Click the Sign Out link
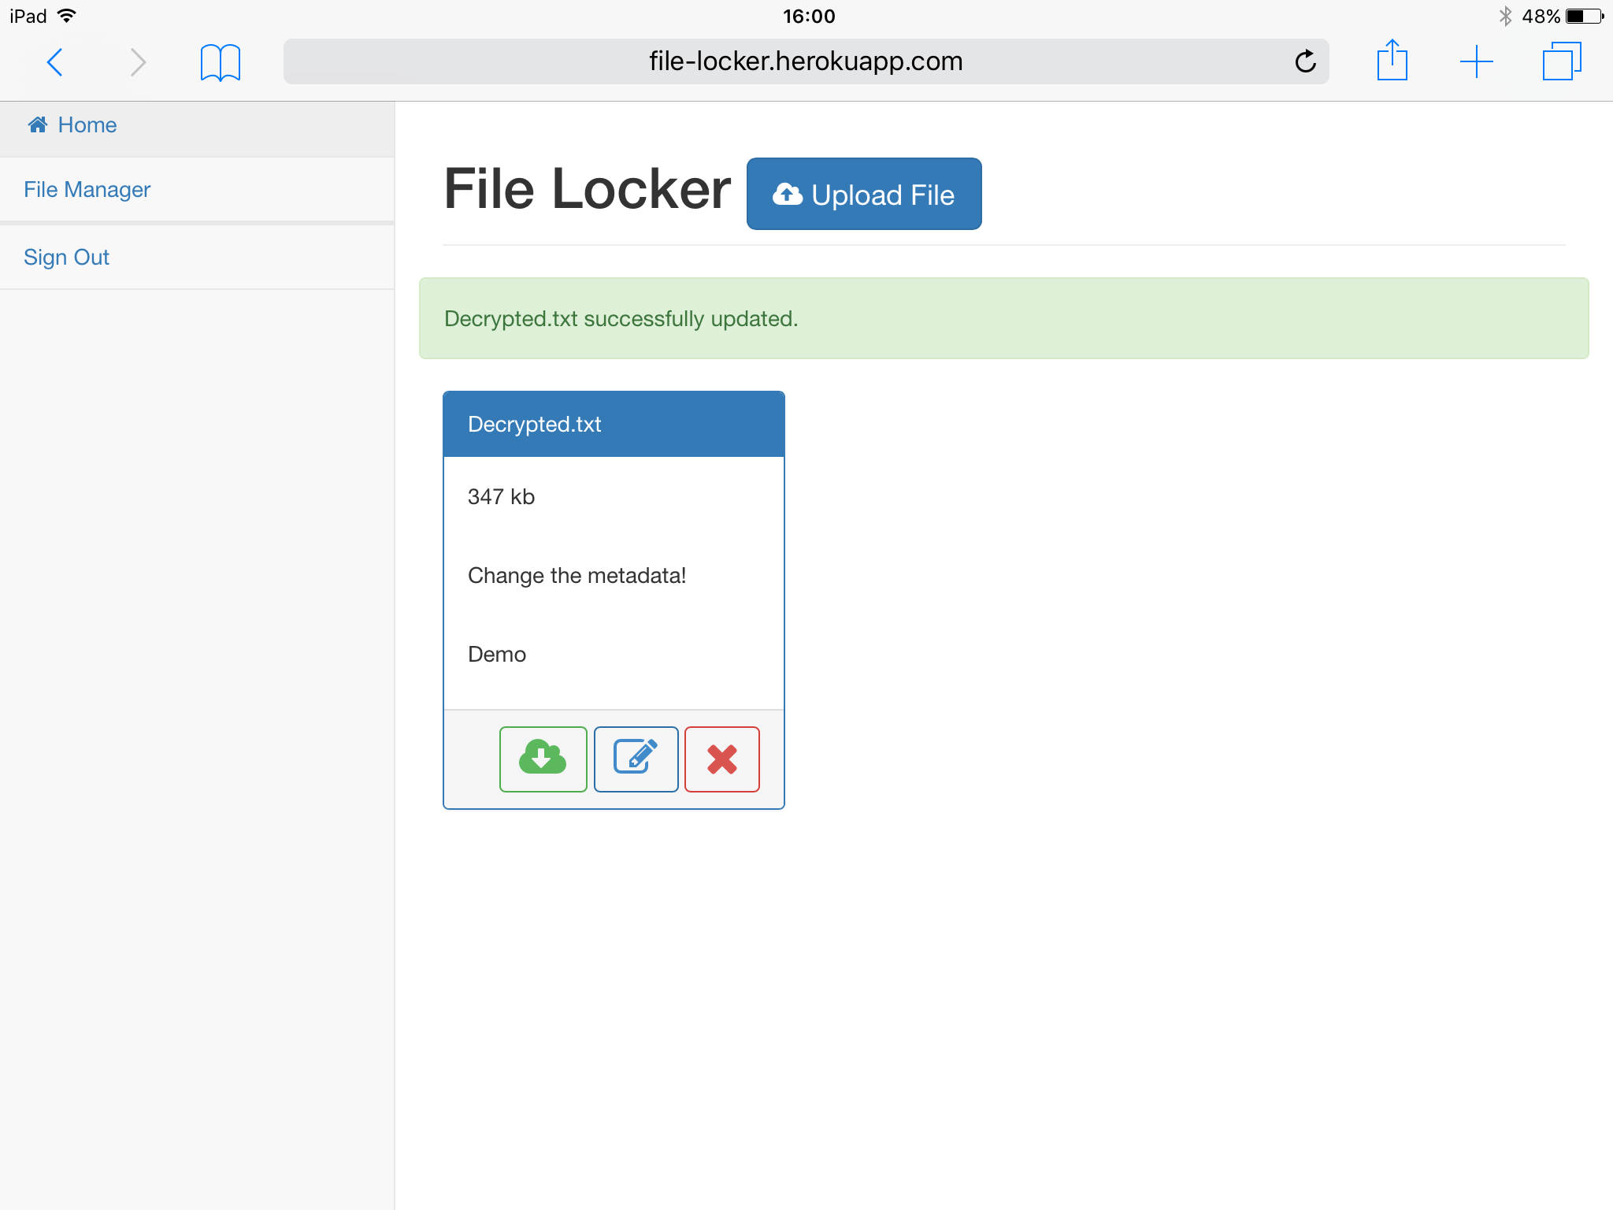Viewport: 1613px width, 1210px height. click(x=66, y=258)
